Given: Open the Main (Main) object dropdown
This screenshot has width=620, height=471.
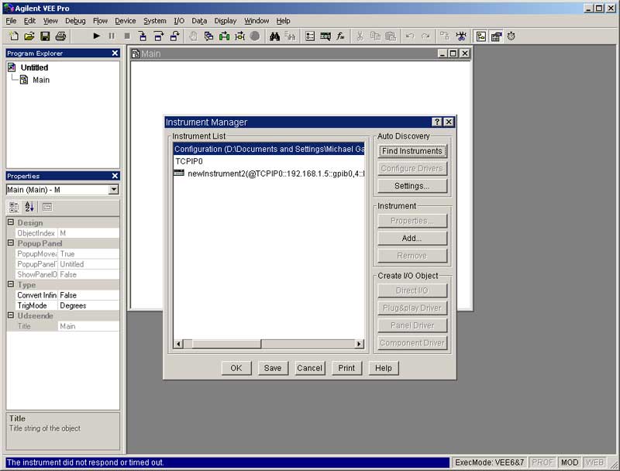Looking at the screenshot, I should 114,190.
